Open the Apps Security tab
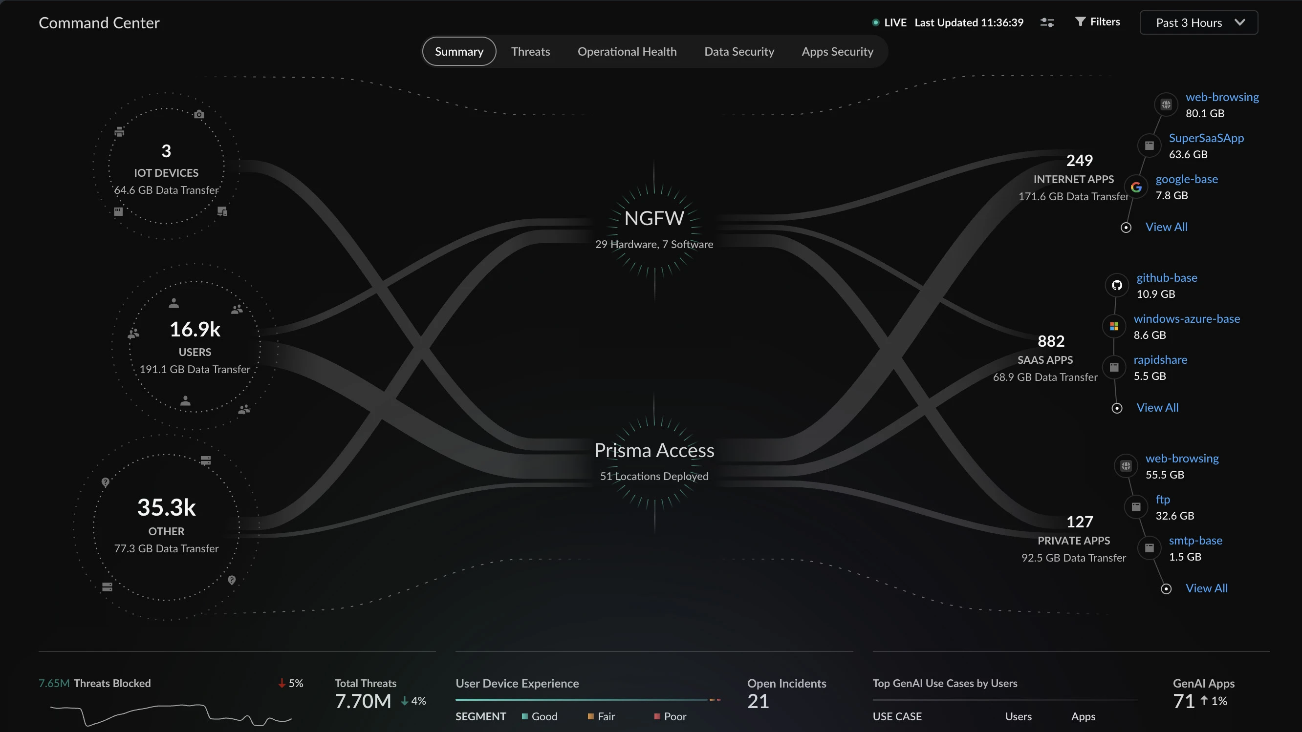The width and height of the screenshot is (1302, 732). point(838,51)
